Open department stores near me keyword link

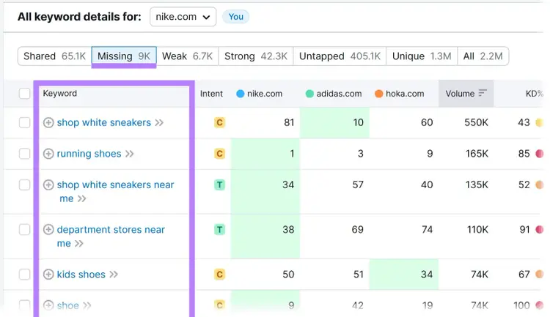[111, 236]
